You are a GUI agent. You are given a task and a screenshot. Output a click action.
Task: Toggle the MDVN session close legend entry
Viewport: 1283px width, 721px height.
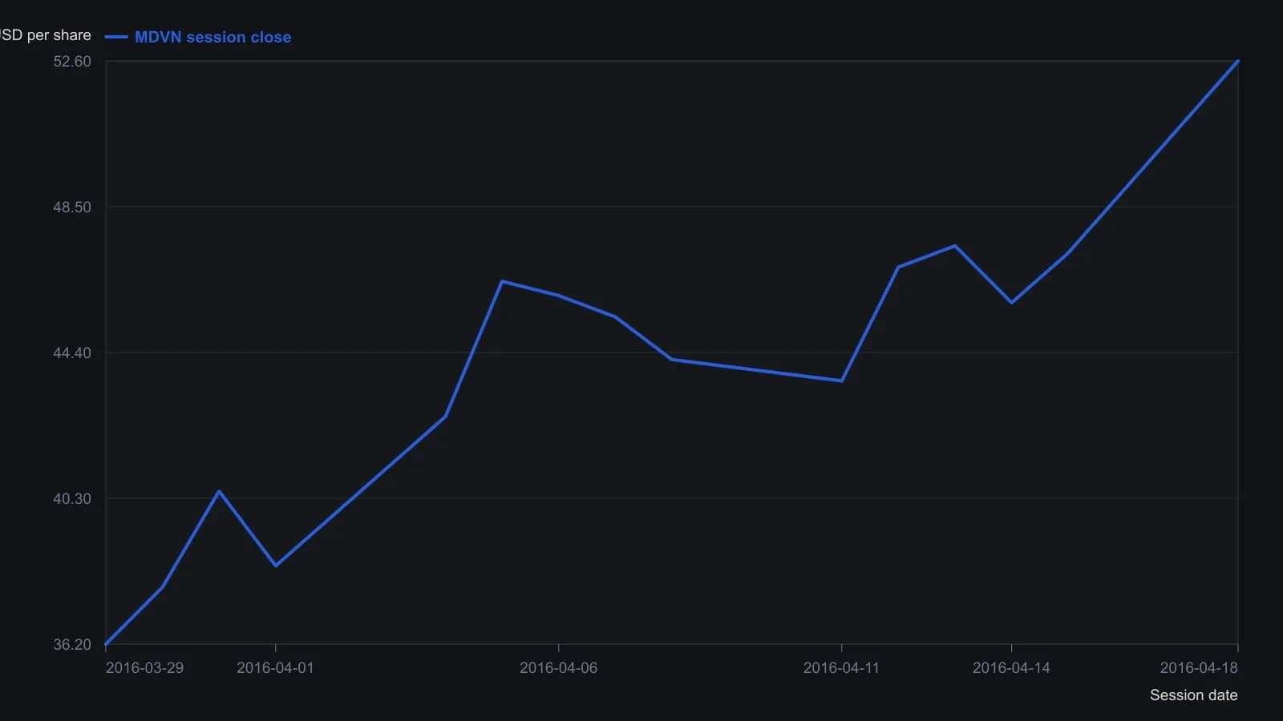click(x=198, y=37)
